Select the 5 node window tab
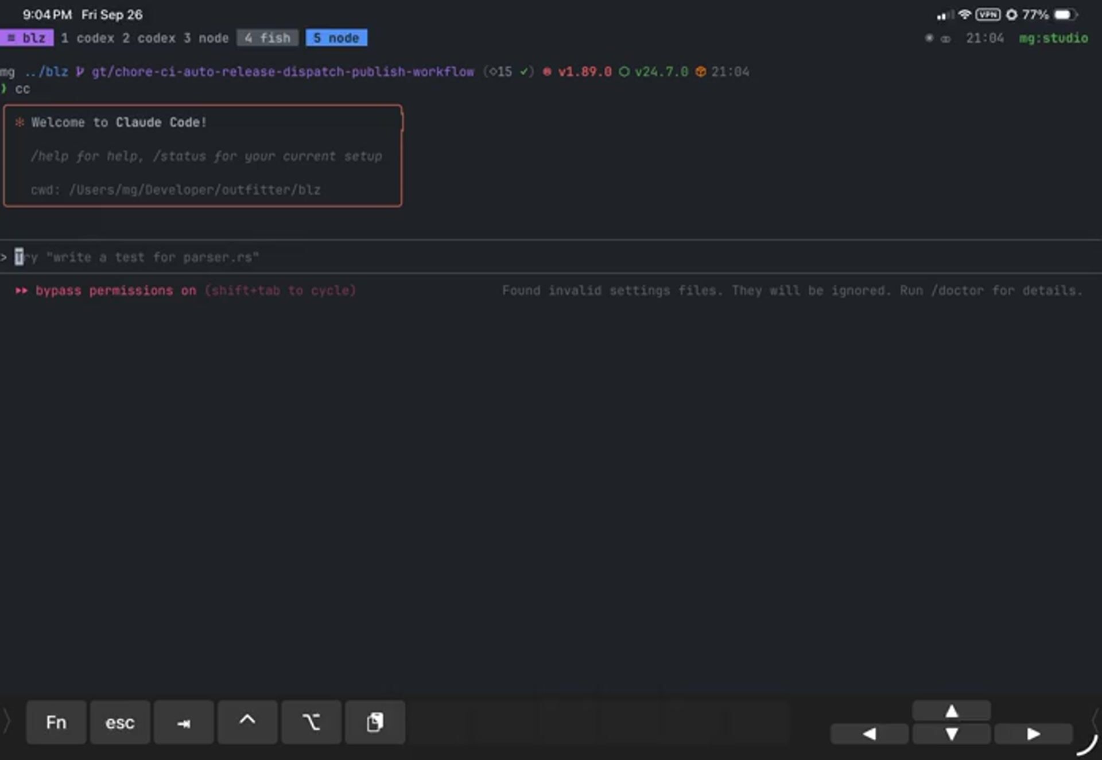The image size is (1102, 760). point(336,38)
